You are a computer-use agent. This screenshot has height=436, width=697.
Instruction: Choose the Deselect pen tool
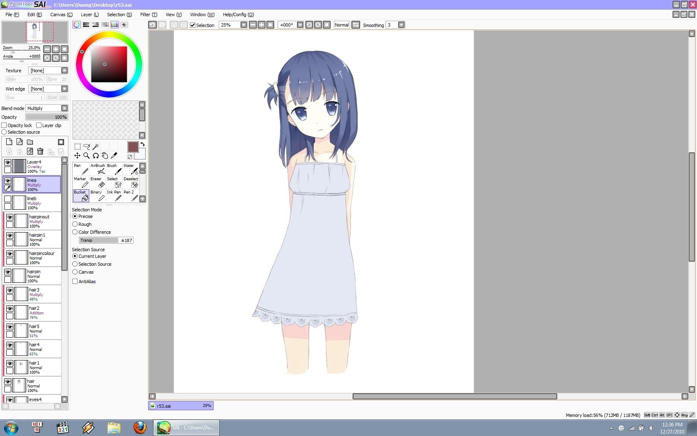131,182
